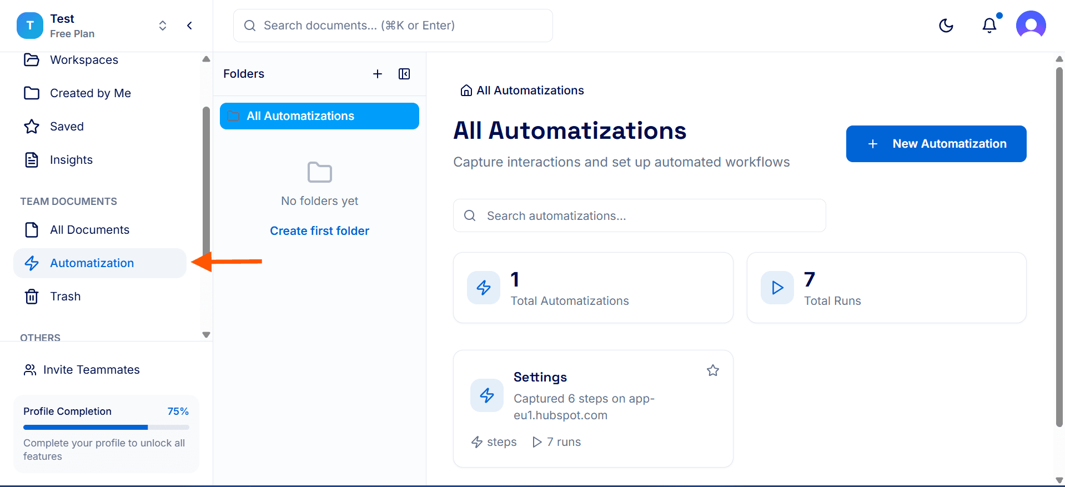Click the empty folder icon above No folders yet
The height and width of the screenshot is (487, 1065).
320,172
